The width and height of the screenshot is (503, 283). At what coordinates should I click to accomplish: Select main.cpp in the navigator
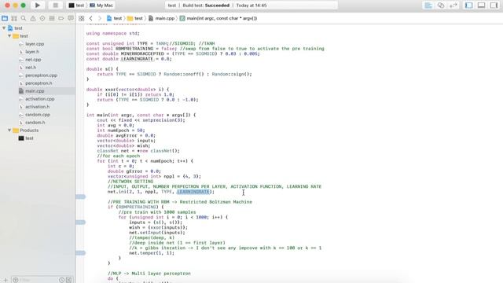pyautogui.click(x=35, y=91)
